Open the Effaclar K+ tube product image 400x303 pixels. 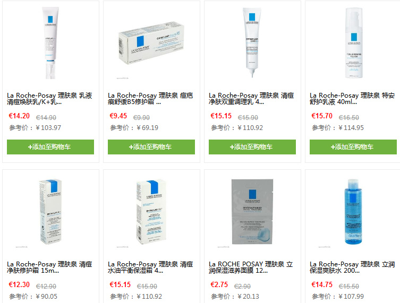click(x=50, y=43)
